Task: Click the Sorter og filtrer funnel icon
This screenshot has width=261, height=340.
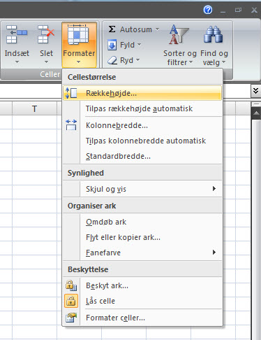Action: click(179, 35)
